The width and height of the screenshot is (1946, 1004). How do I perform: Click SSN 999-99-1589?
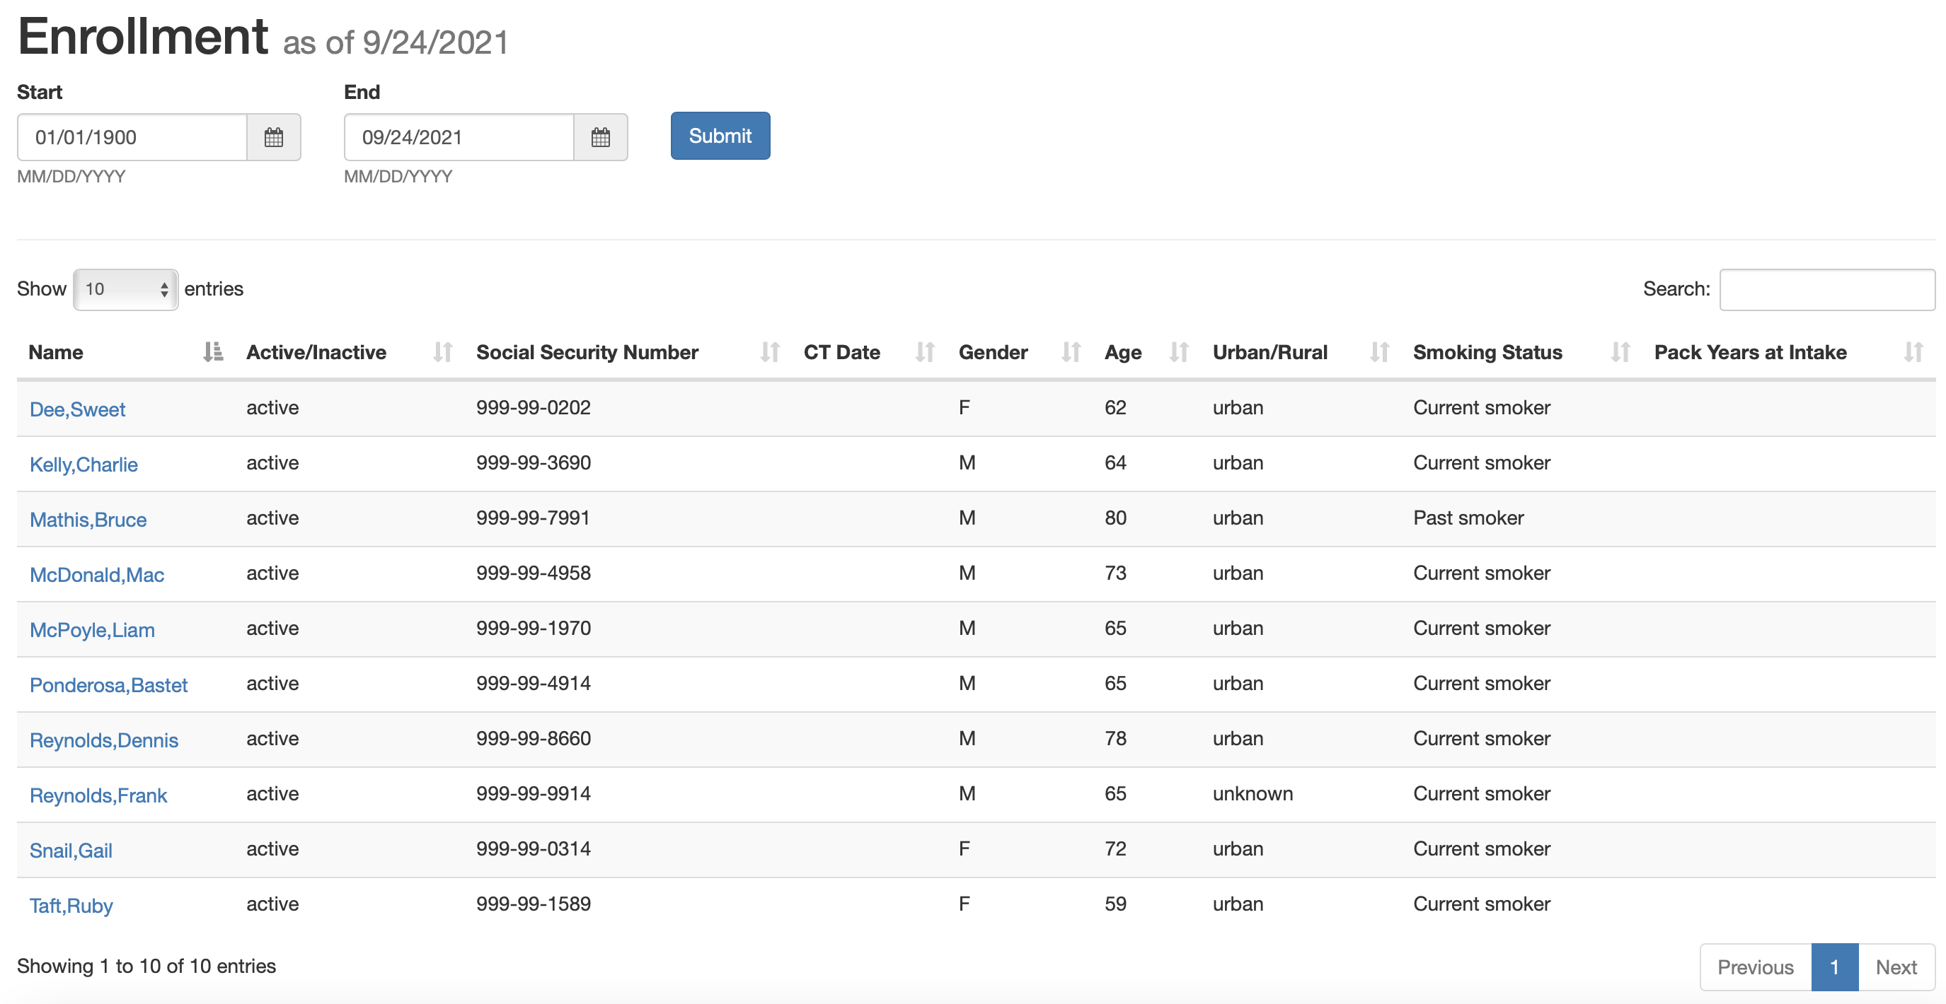point(534,904)
